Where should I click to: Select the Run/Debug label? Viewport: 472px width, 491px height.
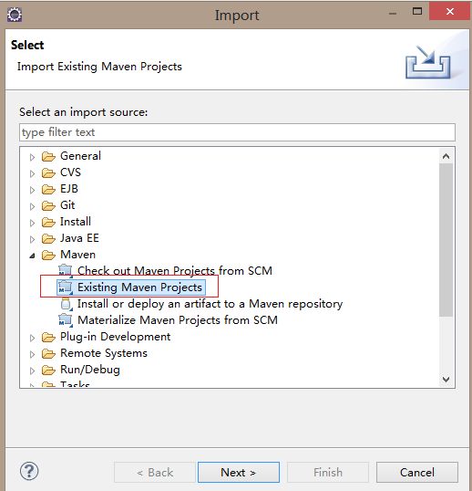90,370
